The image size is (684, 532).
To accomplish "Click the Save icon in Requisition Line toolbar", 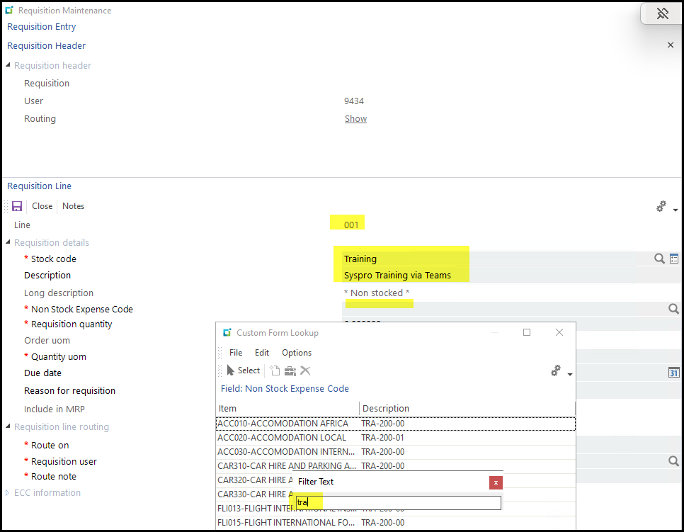I will [17, 206].
